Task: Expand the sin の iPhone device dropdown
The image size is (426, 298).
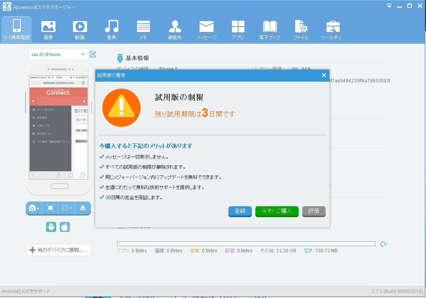Action: tap(83, 54)
